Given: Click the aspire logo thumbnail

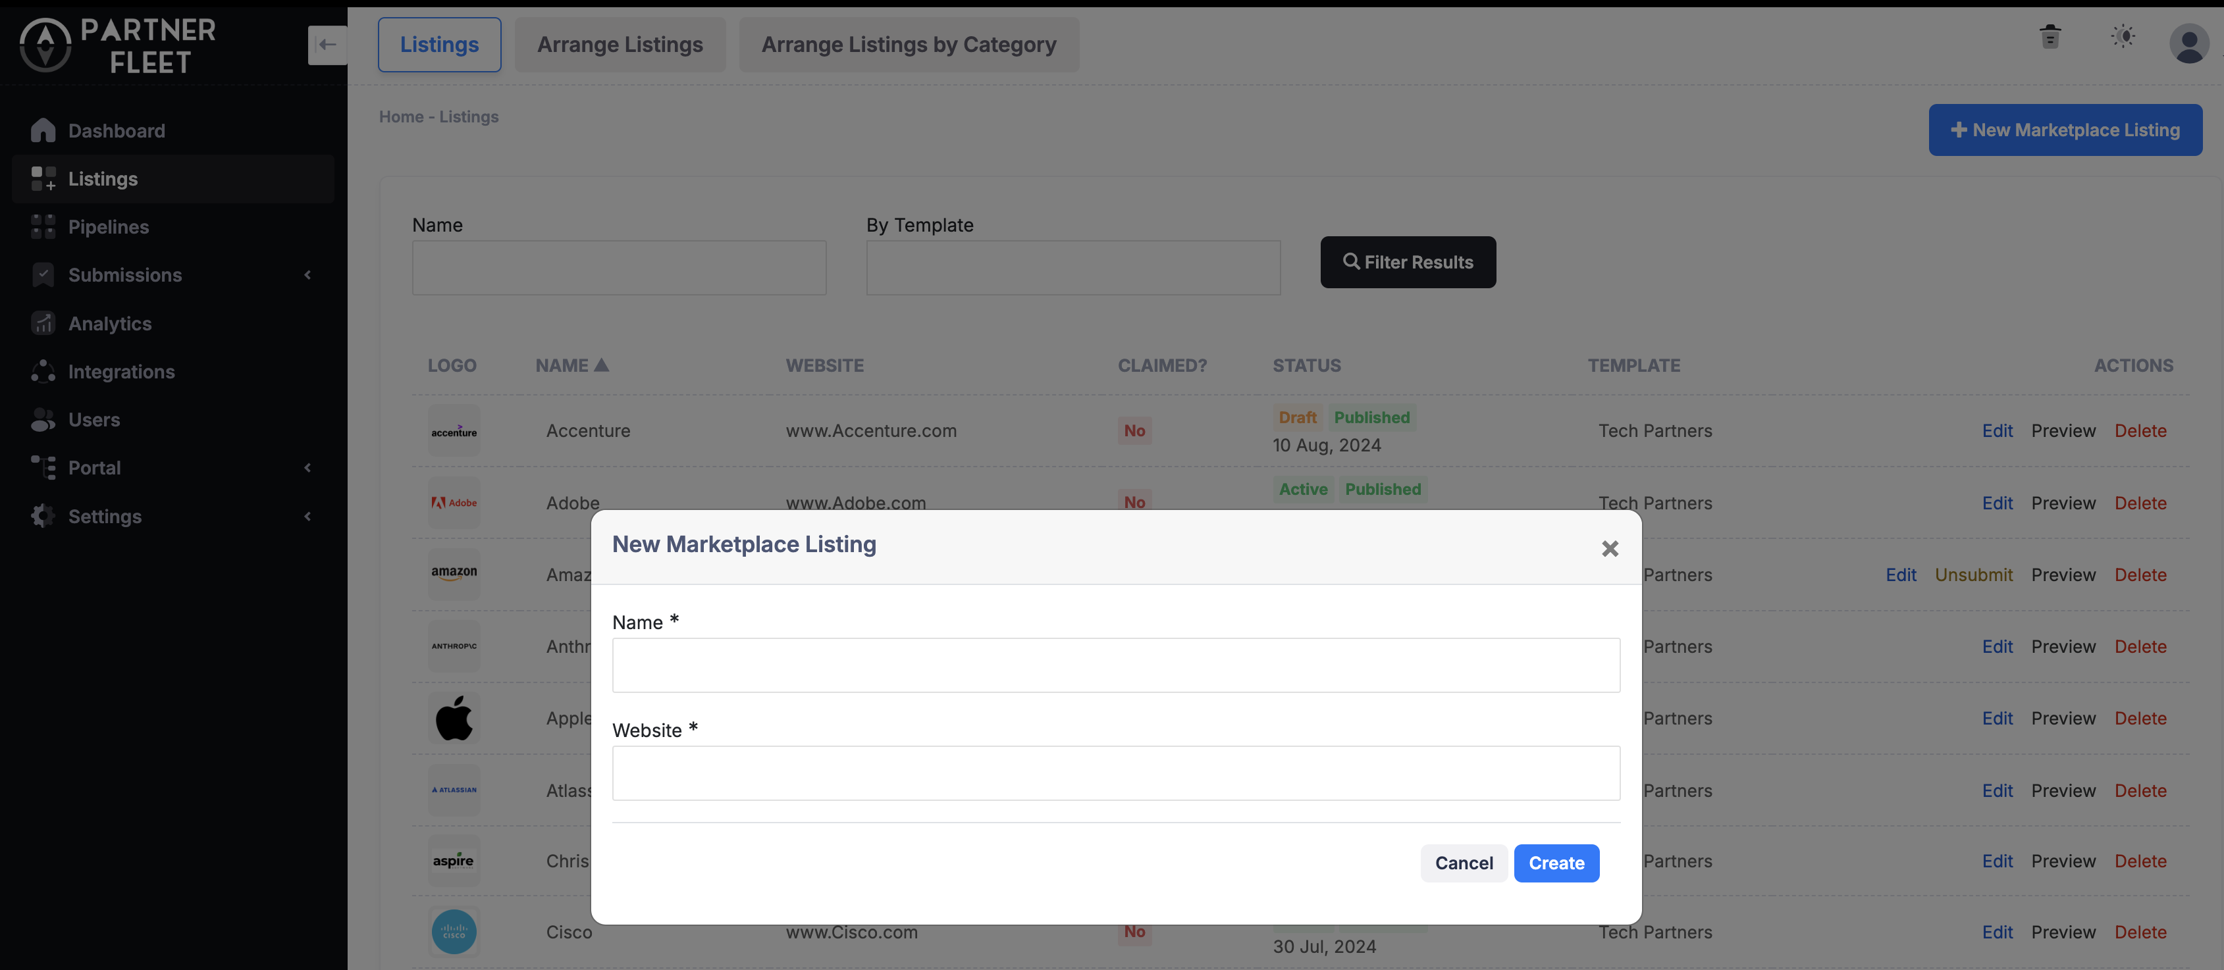Looking at the screenshot, I should point(454,861).
